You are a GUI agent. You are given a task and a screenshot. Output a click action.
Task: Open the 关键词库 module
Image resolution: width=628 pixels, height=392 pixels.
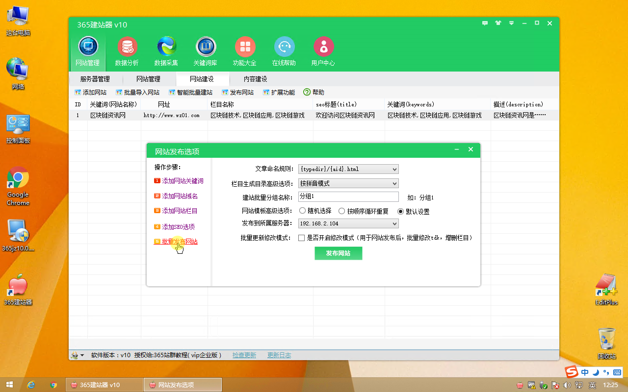[x=206, y=51]
